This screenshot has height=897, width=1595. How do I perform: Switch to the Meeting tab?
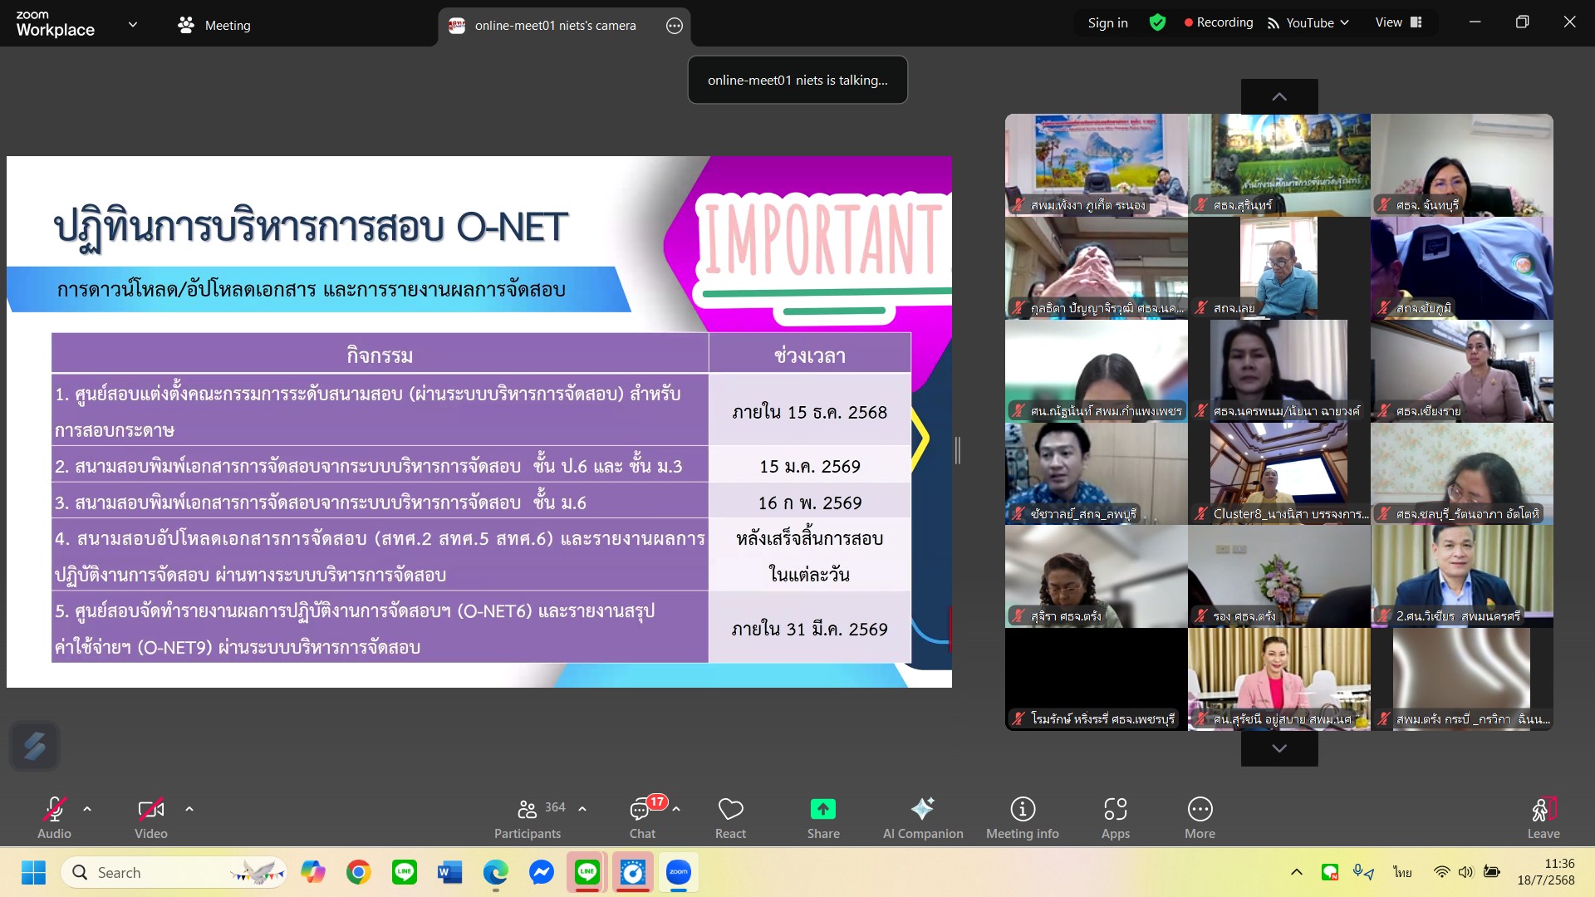[x=214, y=25]
